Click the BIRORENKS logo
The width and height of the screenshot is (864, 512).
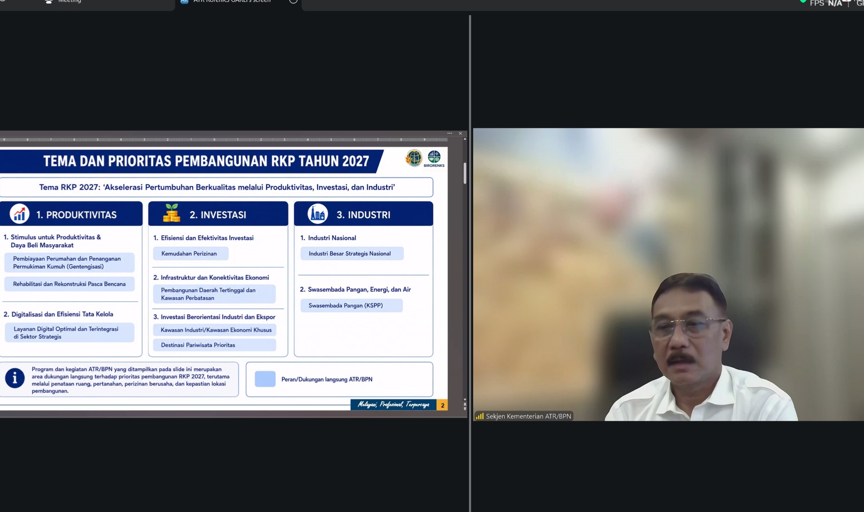tap(434, 159)
